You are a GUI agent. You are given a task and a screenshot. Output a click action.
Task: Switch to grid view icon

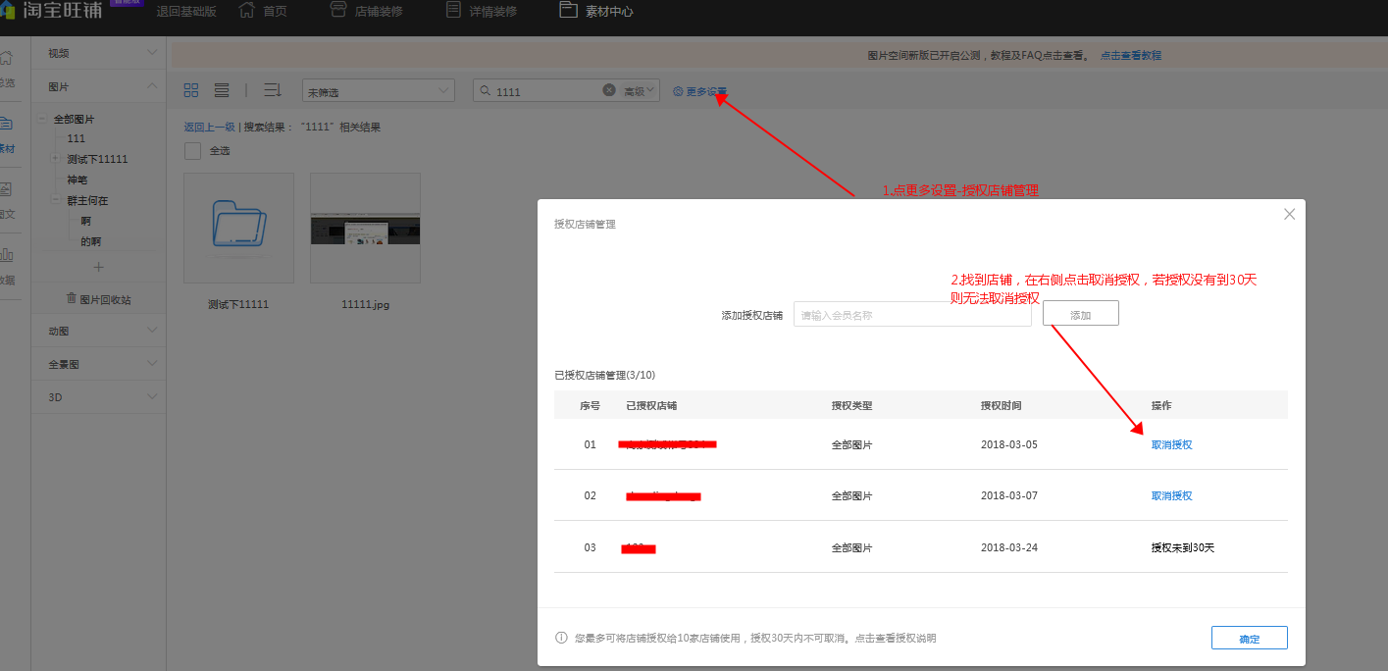pos(191,90)
